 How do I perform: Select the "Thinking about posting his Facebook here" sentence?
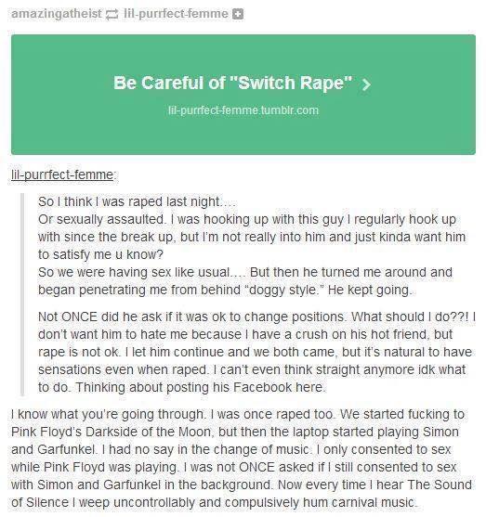click(x=201, y=387)
